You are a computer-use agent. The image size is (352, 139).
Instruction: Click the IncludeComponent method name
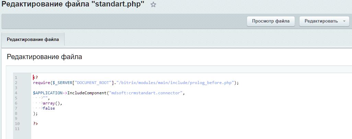[x=87, y=93]
